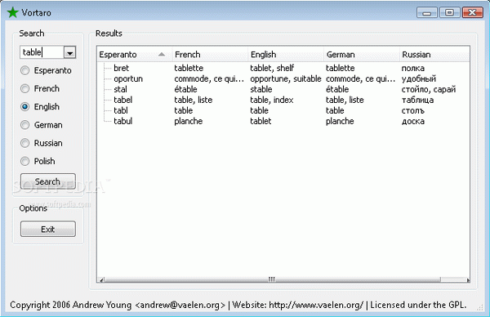
Task: Click Russian cell 'стойло, сарай'
Action: coord(429,89)
